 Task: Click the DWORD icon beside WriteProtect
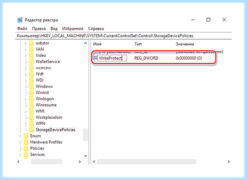(x=95, y=58)
